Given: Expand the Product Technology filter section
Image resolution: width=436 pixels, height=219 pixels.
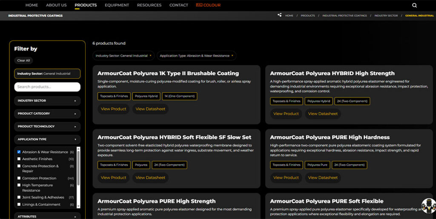Looking at the screenshot, I should tap(47, 127).
